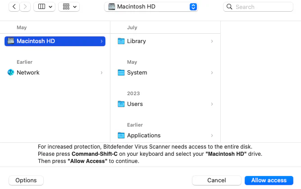Select Macintosh HD drive in sidebar column

tap(55, 41)
